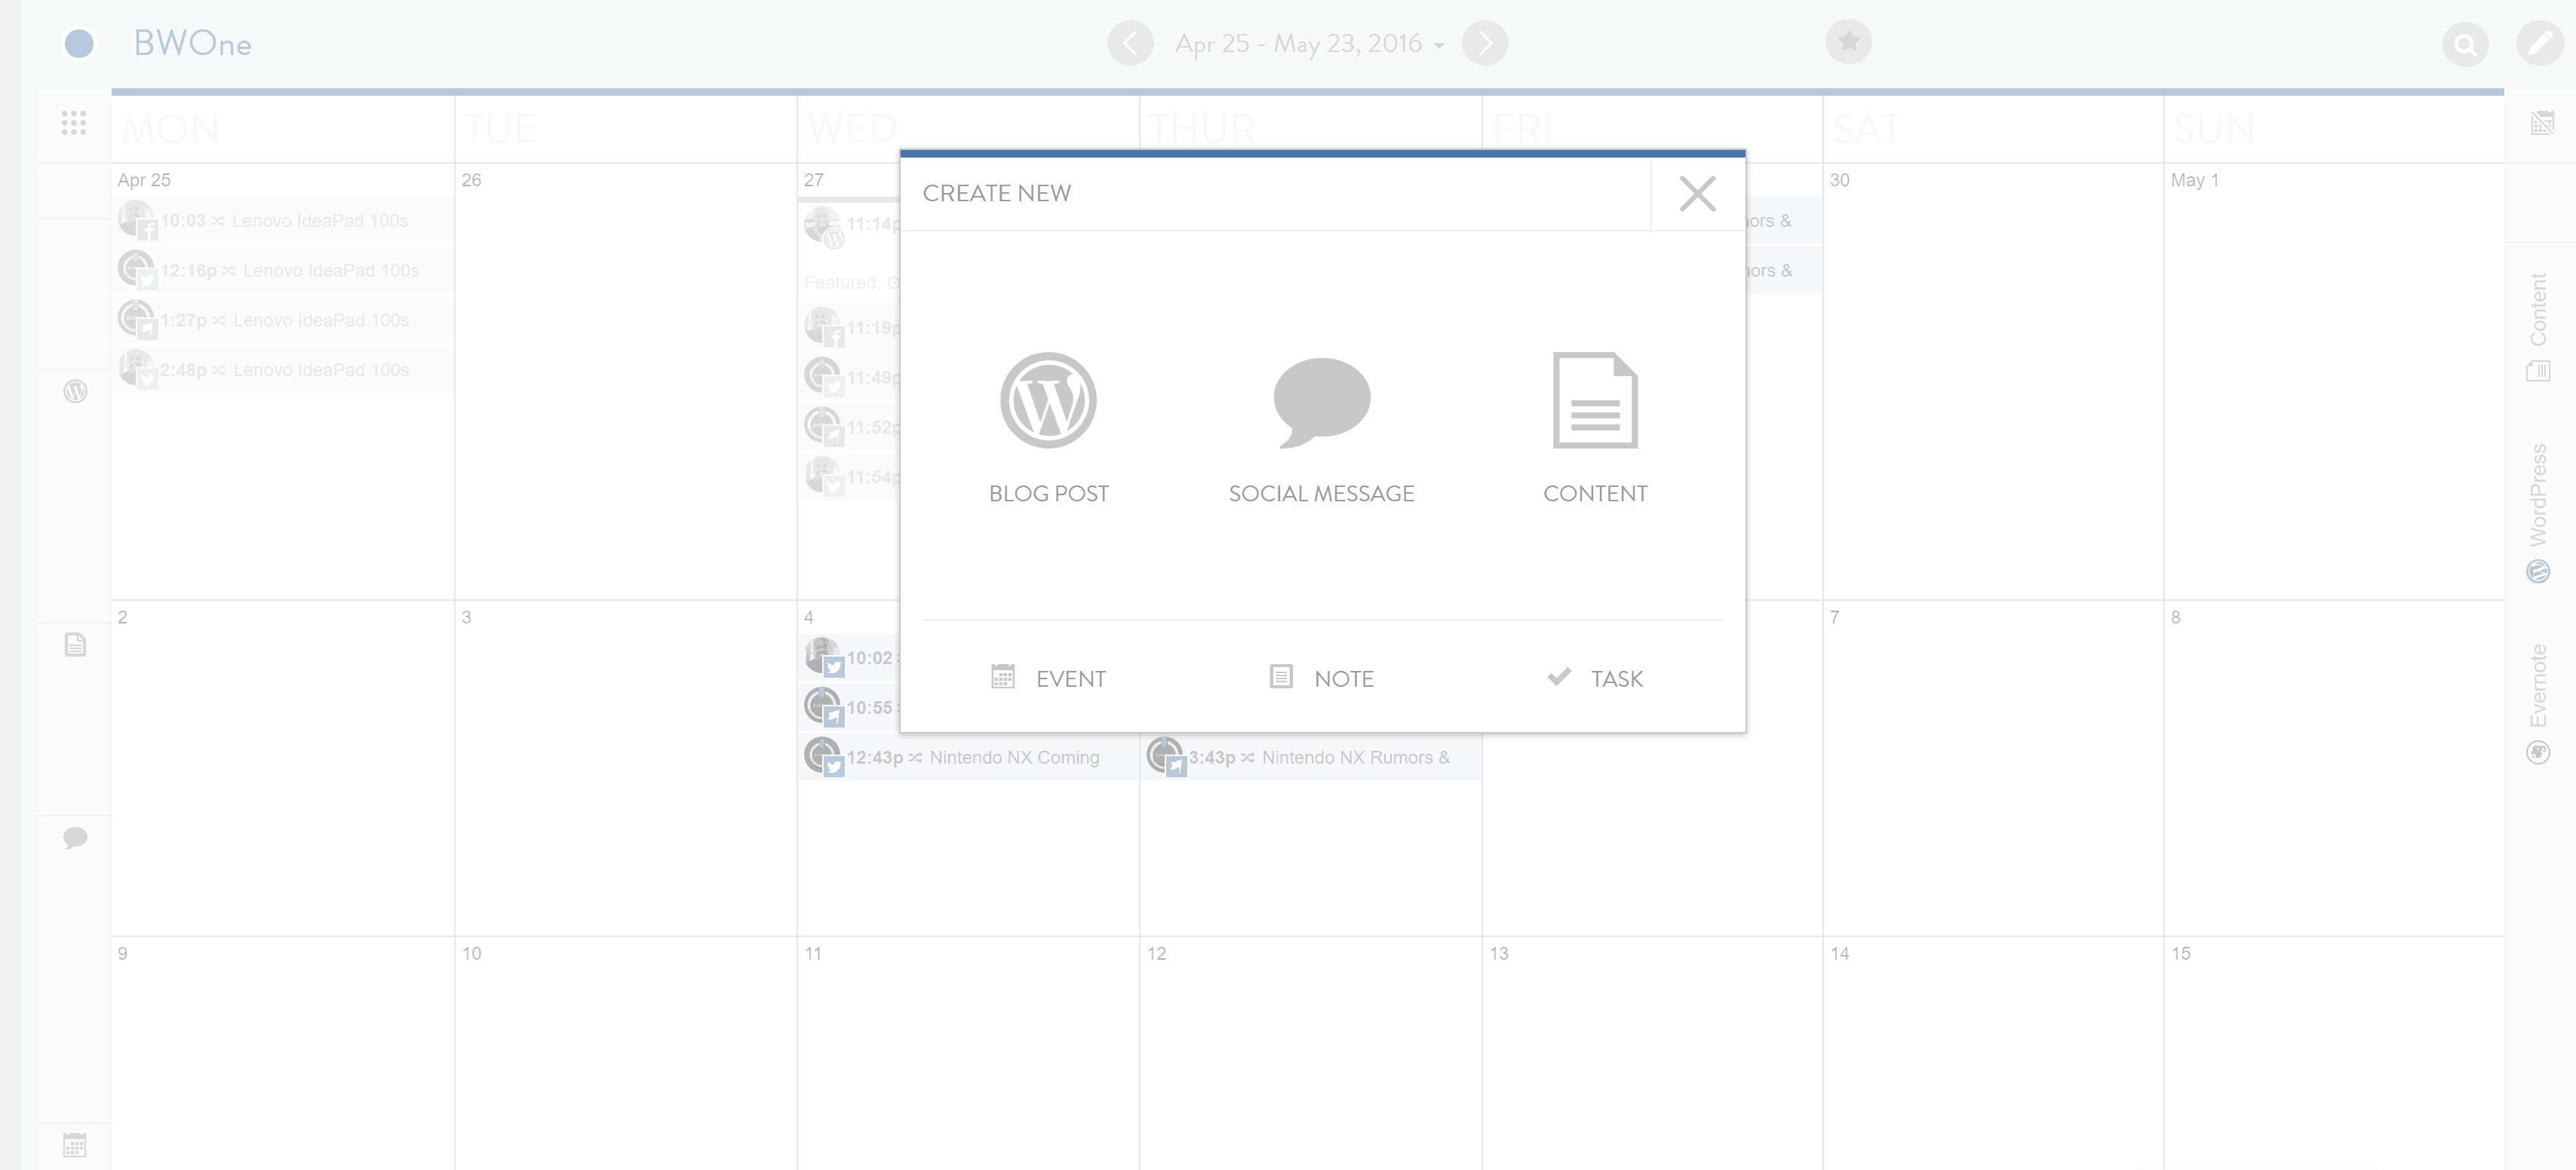The height and width of the screenshot is (1170, 2576).
Task: Open the Apr 25 - May 23, 2016 date dropdown
Action: click(x=1309, y=44)
